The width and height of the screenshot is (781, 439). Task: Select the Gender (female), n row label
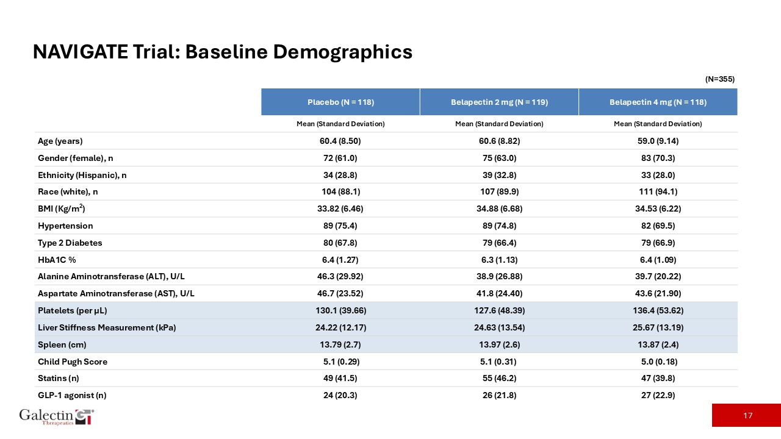pyautogui.click(x=76, y=158)
